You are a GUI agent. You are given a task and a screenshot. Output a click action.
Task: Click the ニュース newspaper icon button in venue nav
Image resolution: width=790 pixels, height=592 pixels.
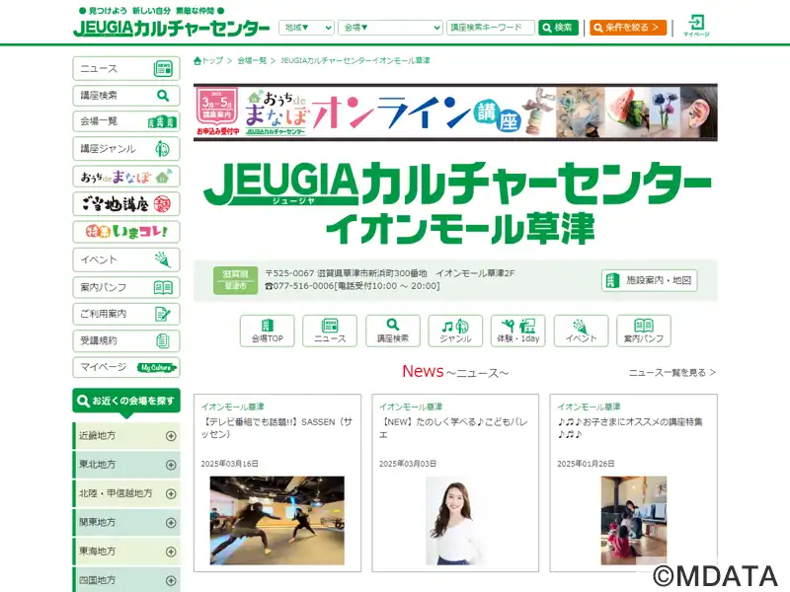(330, 331)
